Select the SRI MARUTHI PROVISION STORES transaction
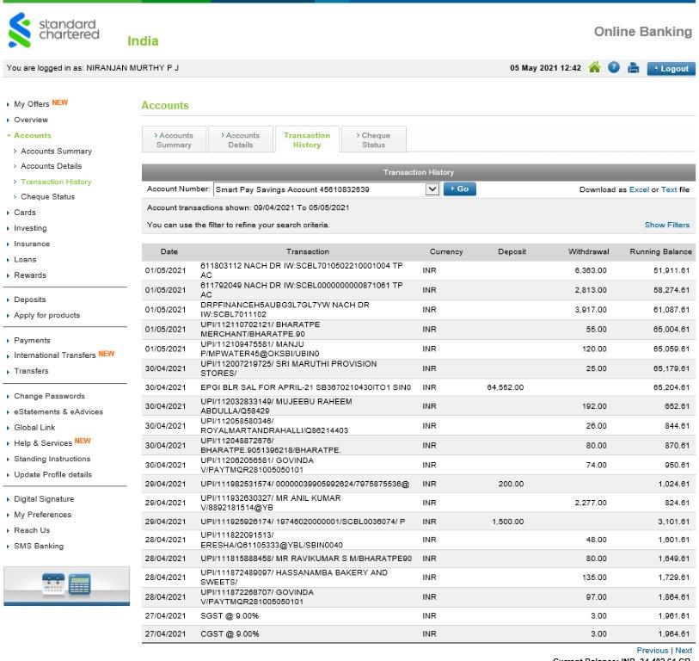The height and width of the screenshot is (661, 699). (x=418, y=368)
